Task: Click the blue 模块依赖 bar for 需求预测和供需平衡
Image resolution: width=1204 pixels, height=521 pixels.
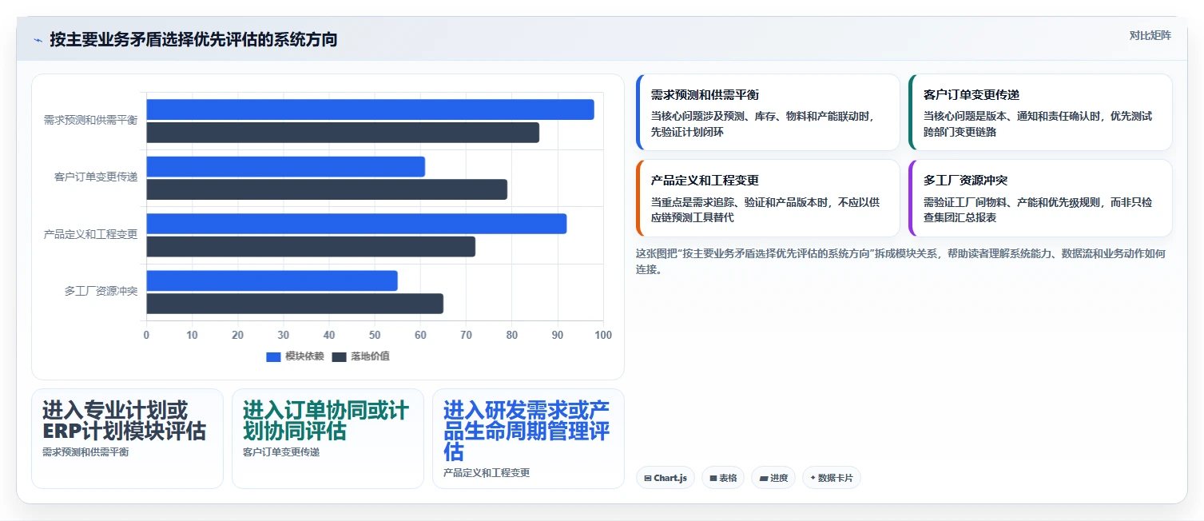Action: 370,109
